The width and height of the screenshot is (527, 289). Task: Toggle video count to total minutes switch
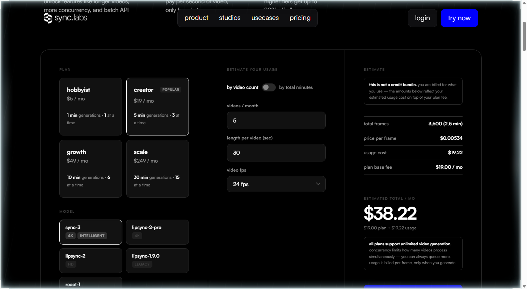click(x=269, y=87)
